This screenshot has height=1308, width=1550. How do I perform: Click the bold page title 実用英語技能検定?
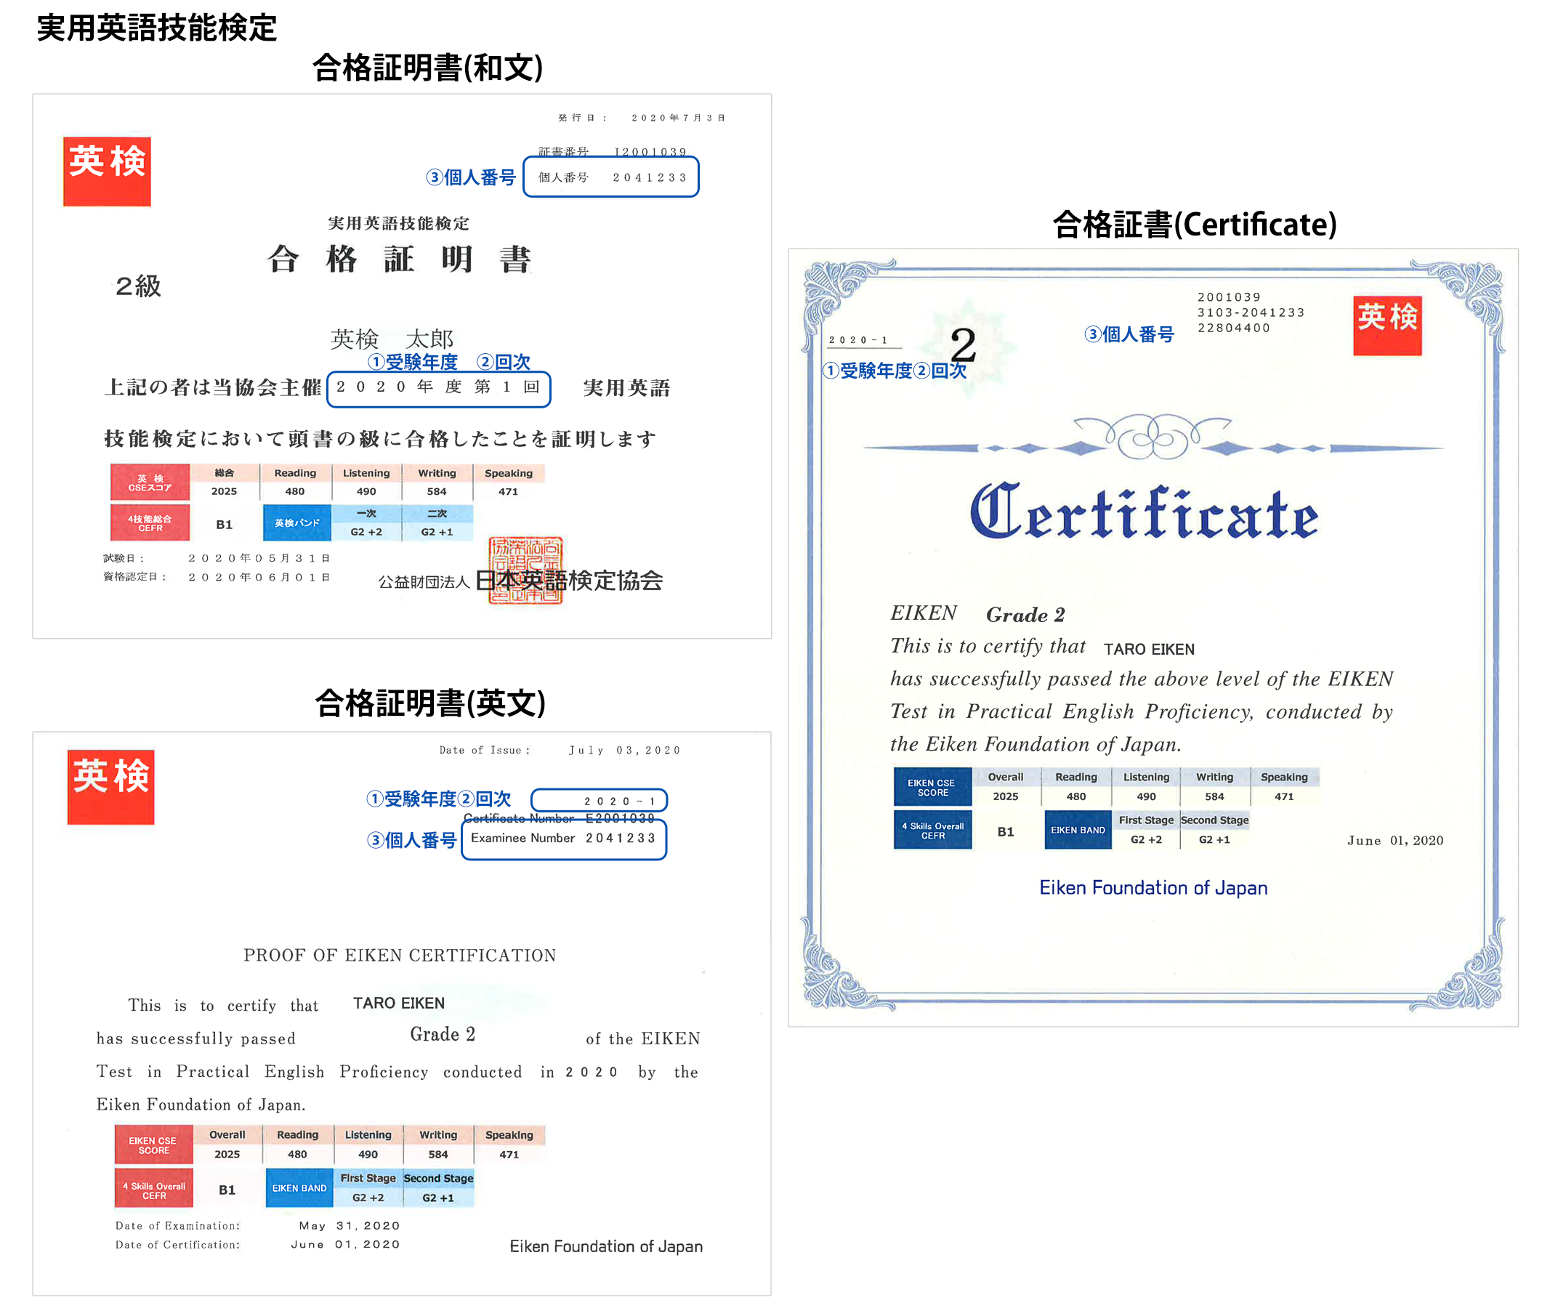point(156,28)
